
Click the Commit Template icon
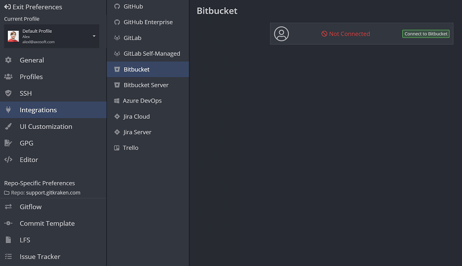(8, 224)
